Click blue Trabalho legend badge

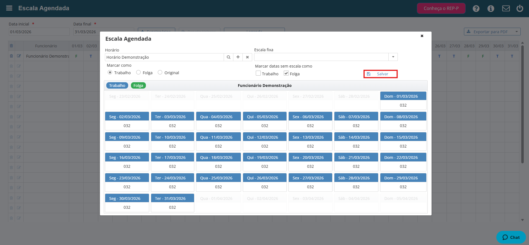pyautogui.click(x=117, y=86)
